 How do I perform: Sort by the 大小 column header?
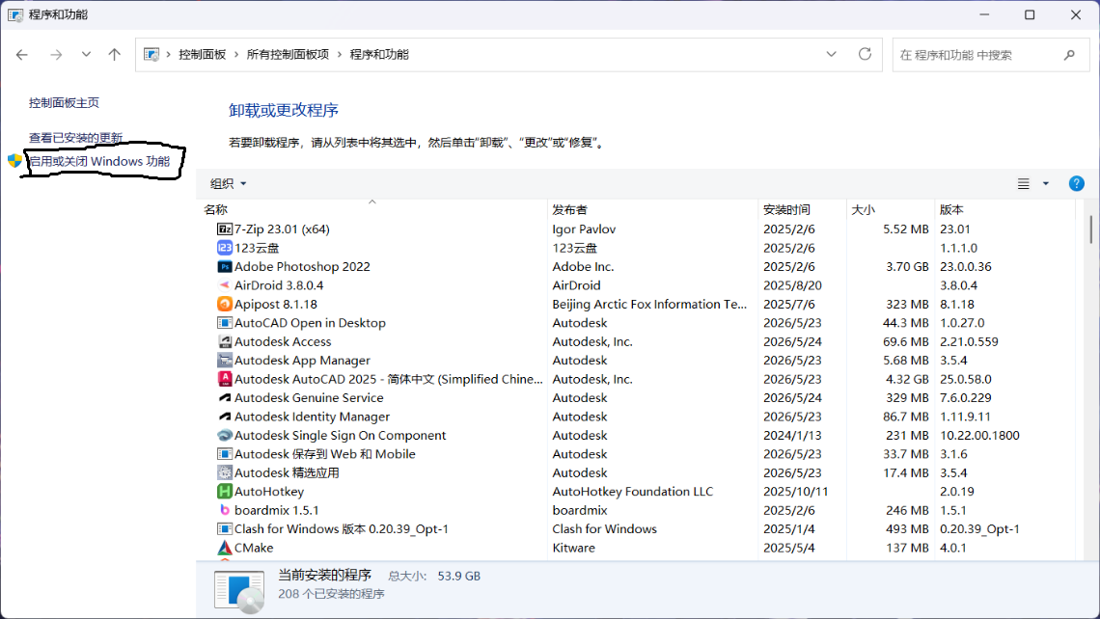[891, 209]
